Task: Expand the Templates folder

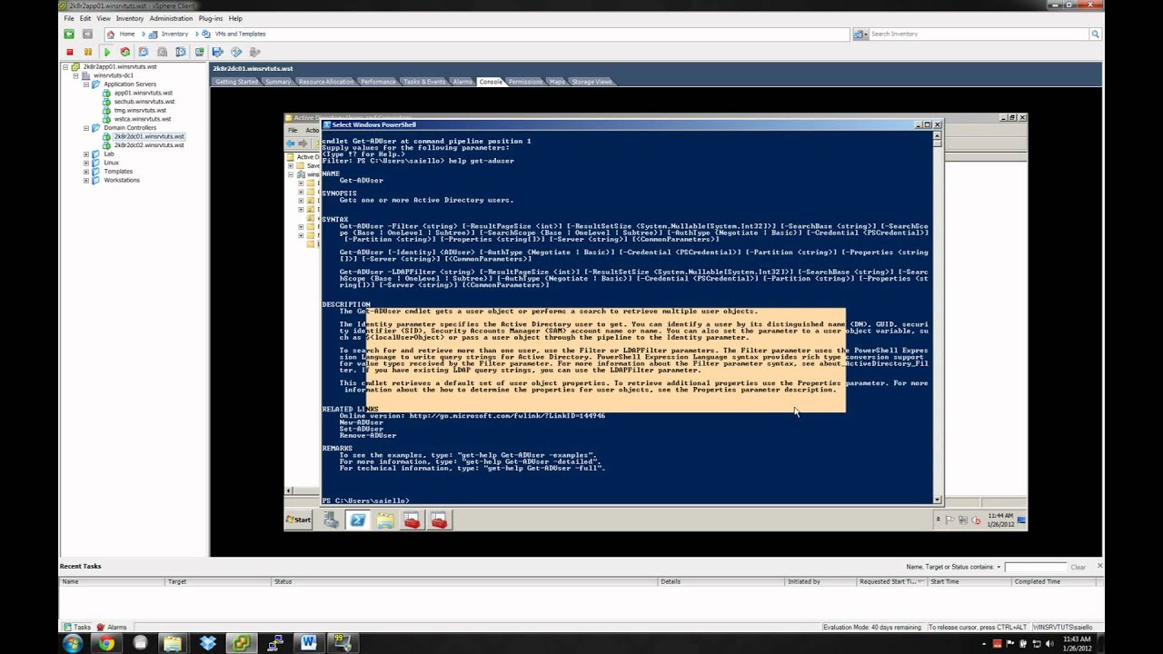Action: click(x=86, y=172)
